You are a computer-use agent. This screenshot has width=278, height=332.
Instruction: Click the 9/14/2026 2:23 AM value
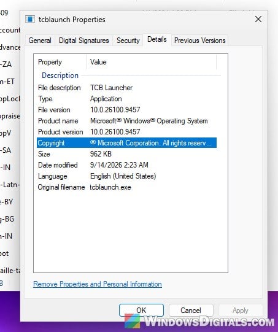(119, 165)
